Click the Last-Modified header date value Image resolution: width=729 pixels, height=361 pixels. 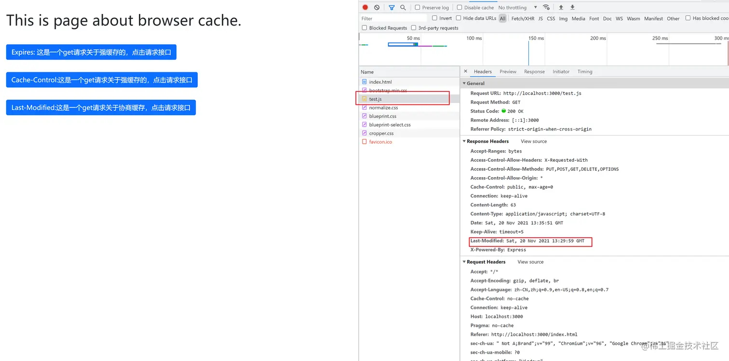pyautogui.click(x=545, y=241)
